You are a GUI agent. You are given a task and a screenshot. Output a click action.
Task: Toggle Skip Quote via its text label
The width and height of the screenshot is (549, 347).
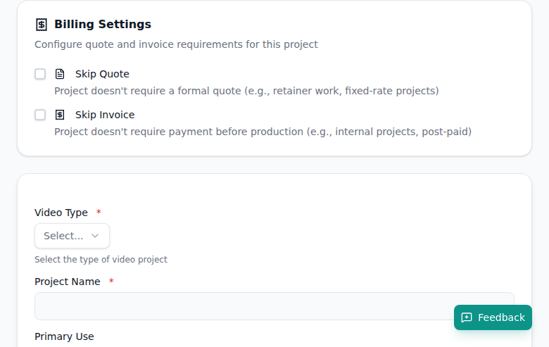[x=102, y=74]
